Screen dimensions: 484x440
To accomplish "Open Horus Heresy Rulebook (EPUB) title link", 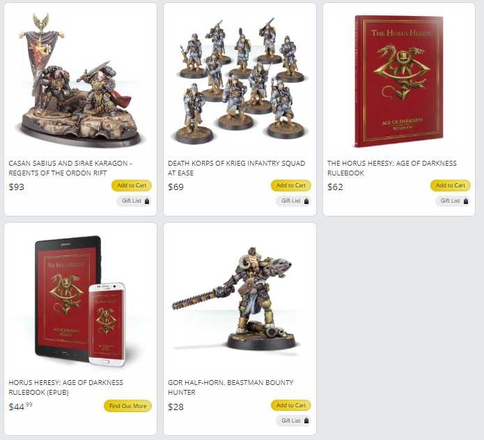I will 65,388.
